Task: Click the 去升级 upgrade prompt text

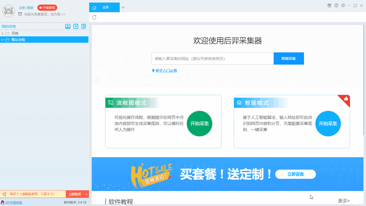Action: [x=58, y=14]
